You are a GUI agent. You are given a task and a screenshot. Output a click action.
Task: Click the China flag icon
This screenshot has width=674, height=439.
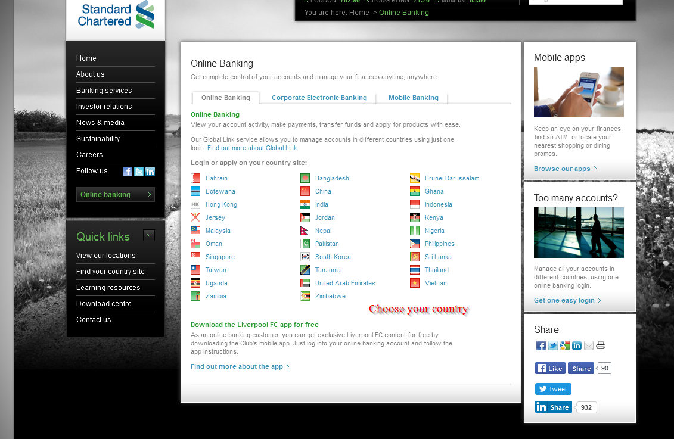click(x=305, y=191)
